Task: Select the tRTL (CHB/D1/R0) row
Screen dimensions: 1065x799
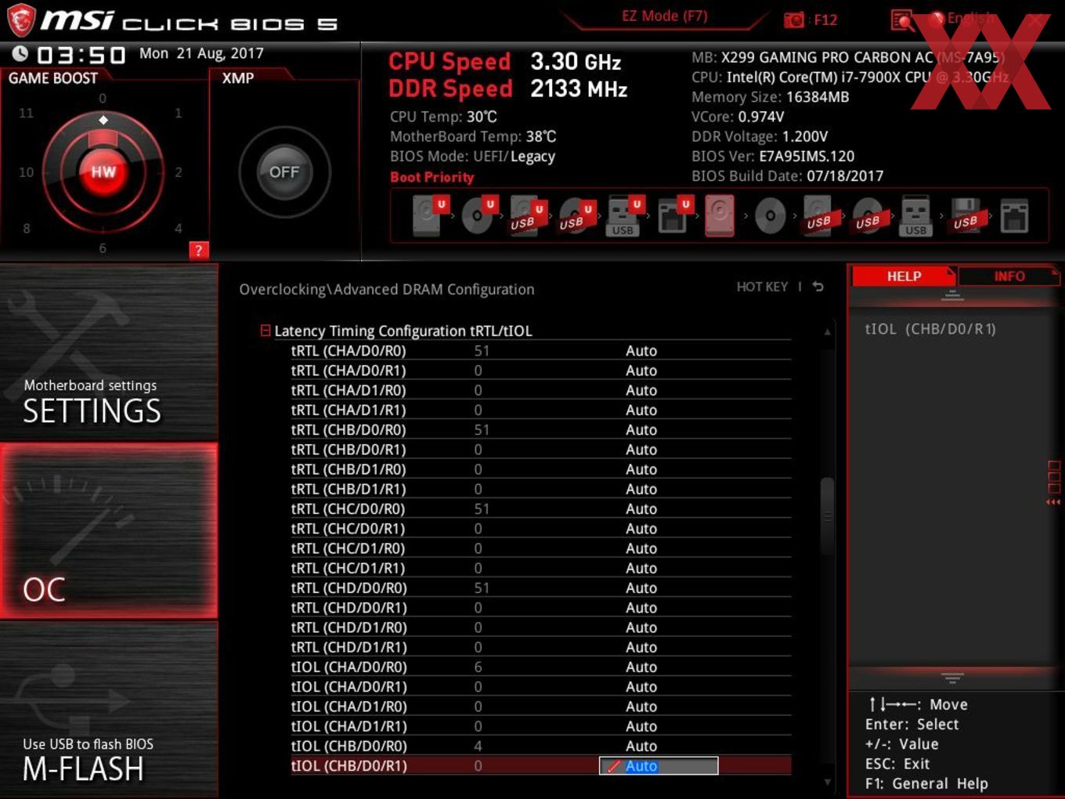Action: point(540,469)
